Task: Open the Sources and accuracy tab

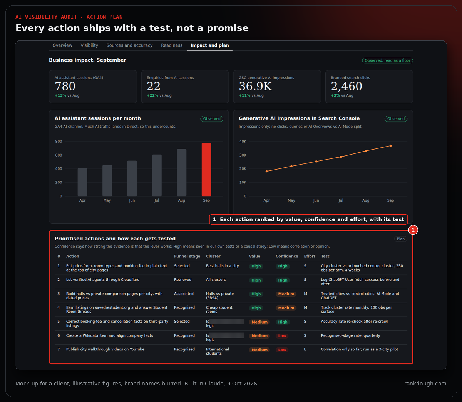Action: pyautogui.click(x=129, y=45)
